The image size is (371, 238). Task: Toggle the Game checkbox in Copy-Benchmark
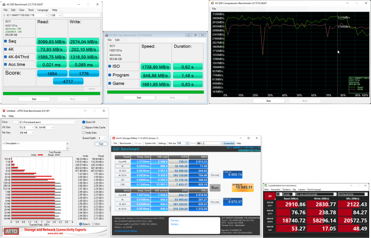[x=109, y=83]
